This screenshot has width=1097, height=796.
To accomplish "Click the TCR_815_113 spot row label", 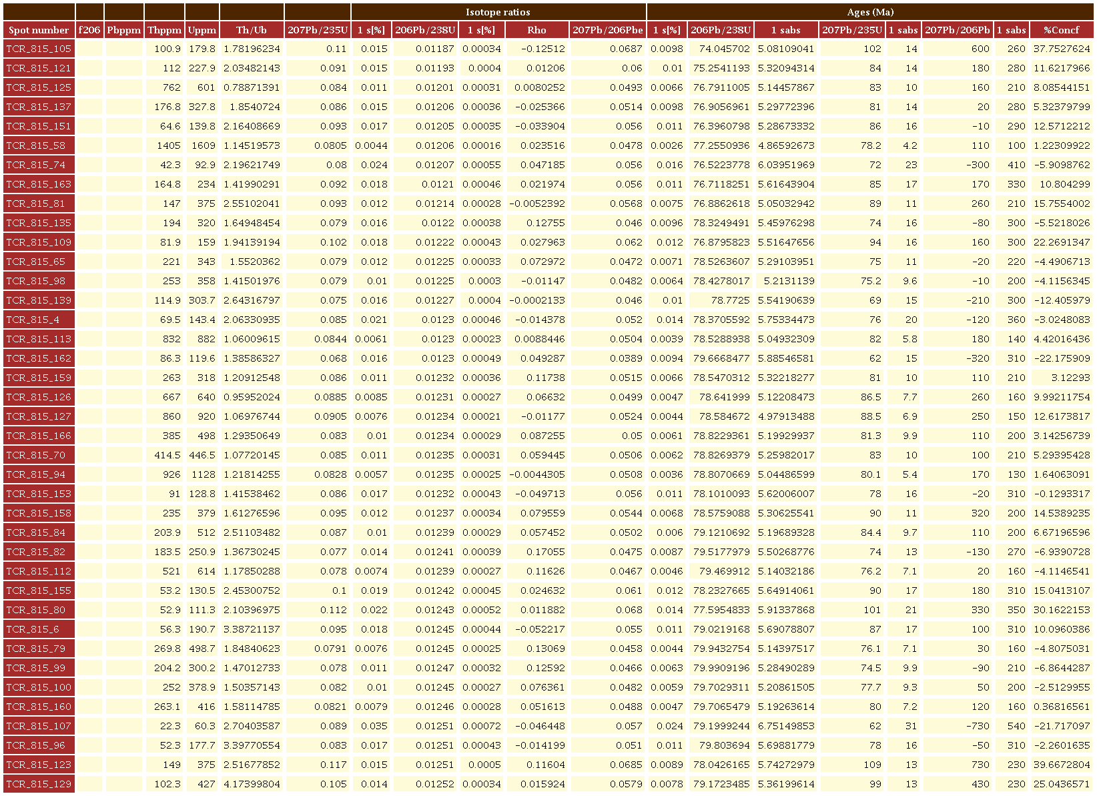I will pos(39,339).
